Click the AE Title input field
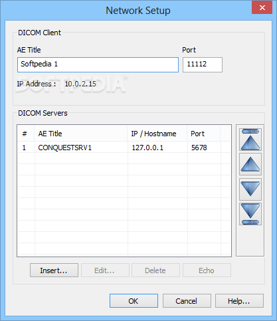Image resolution: width=277 pixels, height=321 pixels. 98,64
